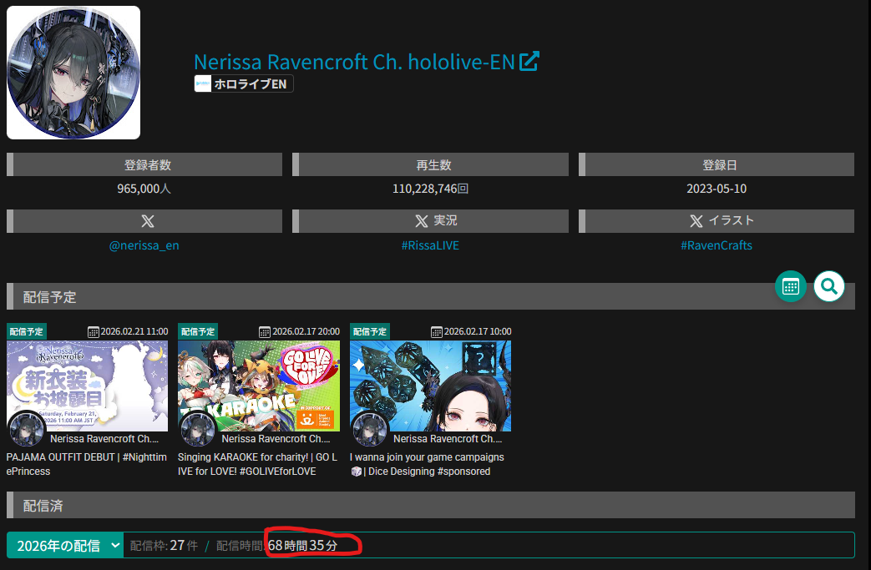Click the 配信予定 badge on dice card
The width and height of the screenshot is (871, 570).
[x=369, y=331]
